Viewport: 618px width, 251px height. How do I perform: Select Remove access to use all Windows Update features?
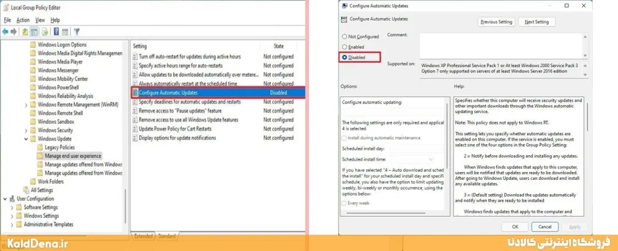(188, 120)
